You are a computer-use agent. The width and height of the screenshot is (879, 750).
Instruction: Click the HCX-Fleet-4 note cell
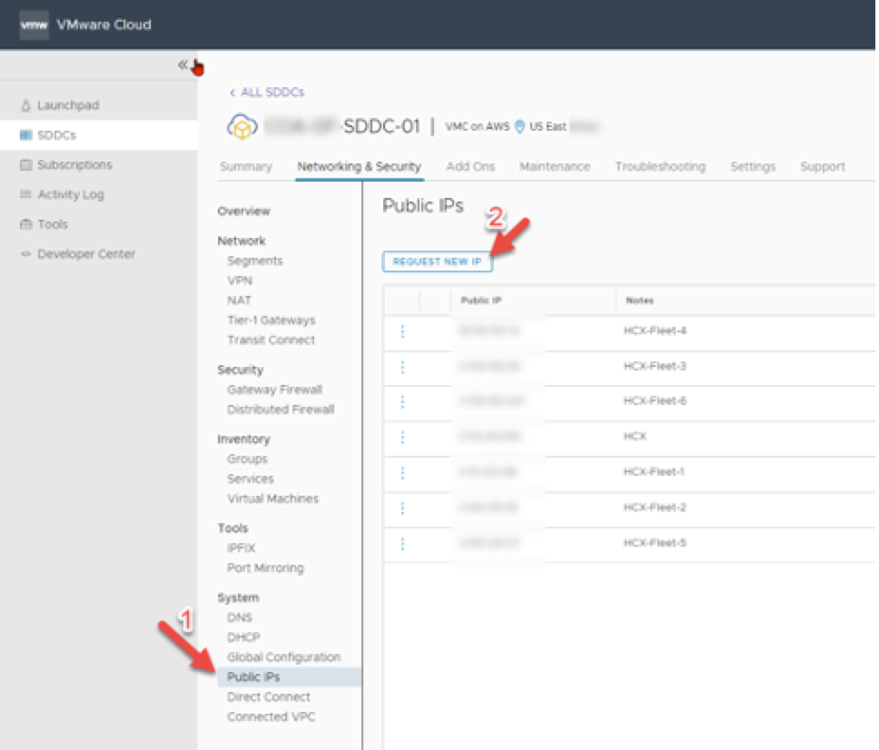(655, 331)
